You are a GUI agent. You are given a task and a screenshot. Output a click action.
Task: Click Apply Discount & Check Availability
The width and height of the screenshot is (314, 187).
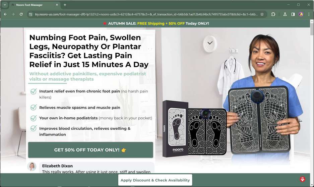pyautogui.click(x=155, y=180)
